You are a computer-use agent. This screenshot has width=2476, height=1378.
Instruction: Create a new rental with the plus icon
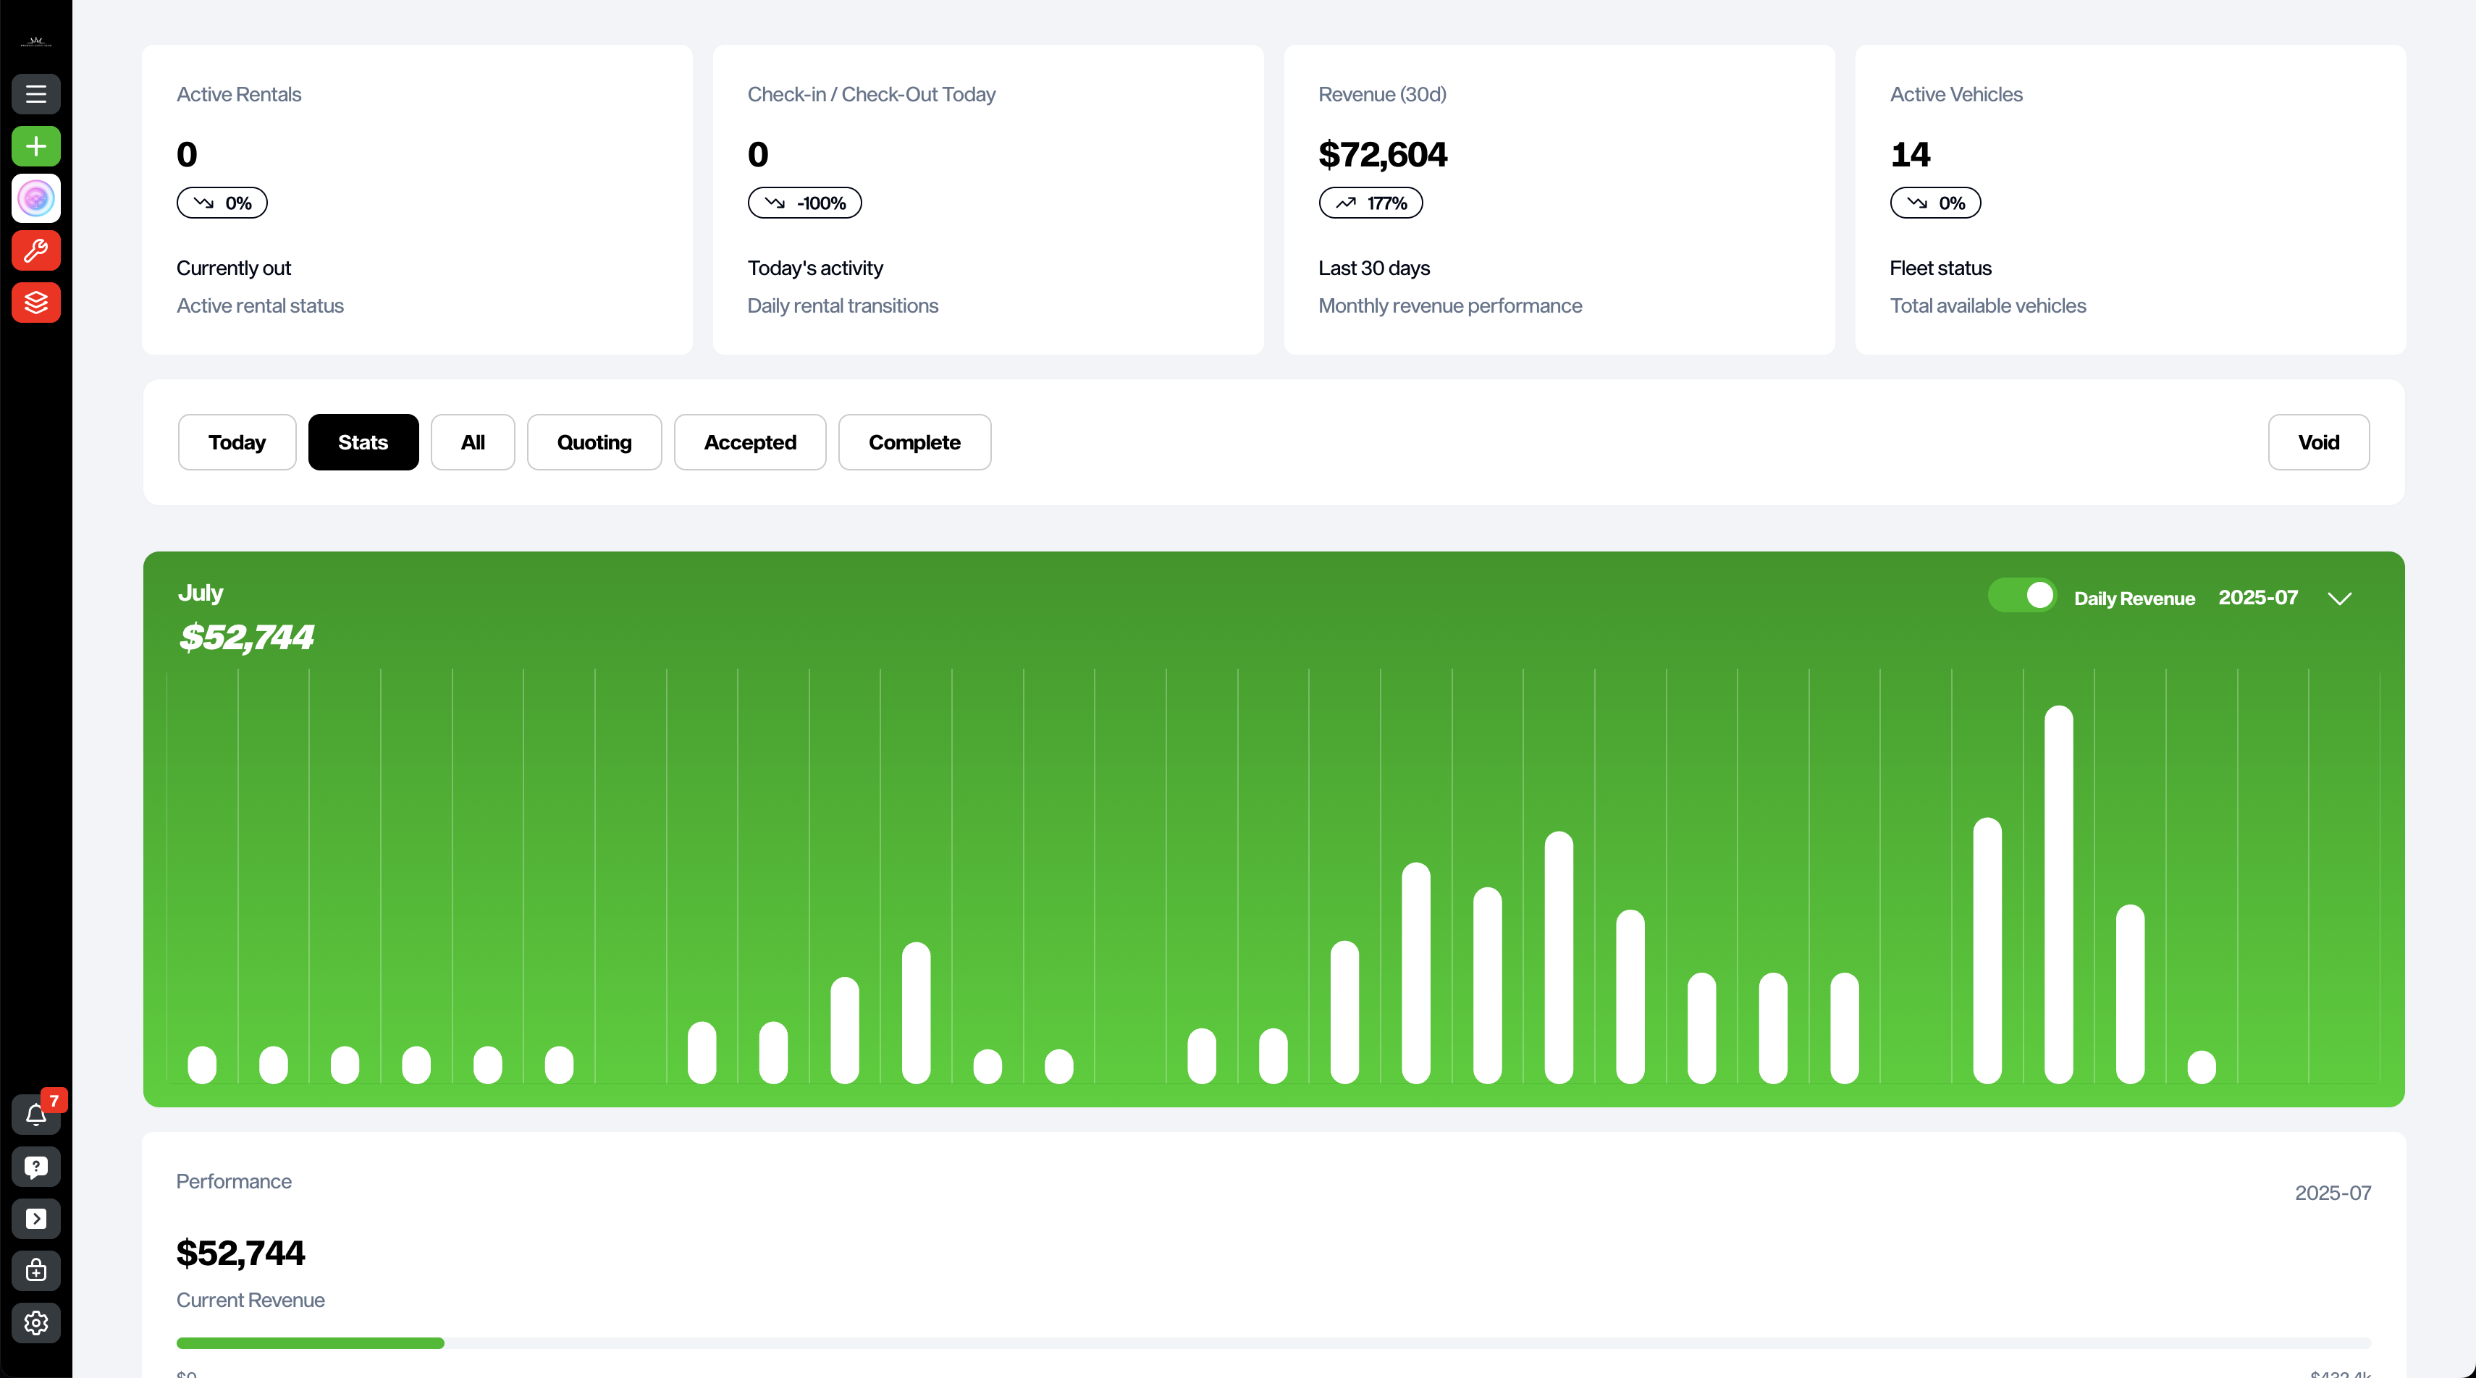coord(35,146)
